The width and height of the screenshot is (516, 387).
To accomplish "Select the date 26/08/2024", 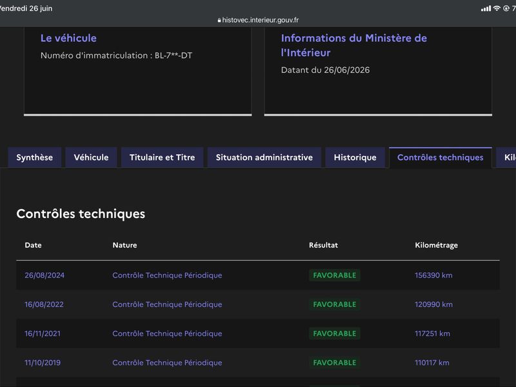I will (x=45, y=275).
